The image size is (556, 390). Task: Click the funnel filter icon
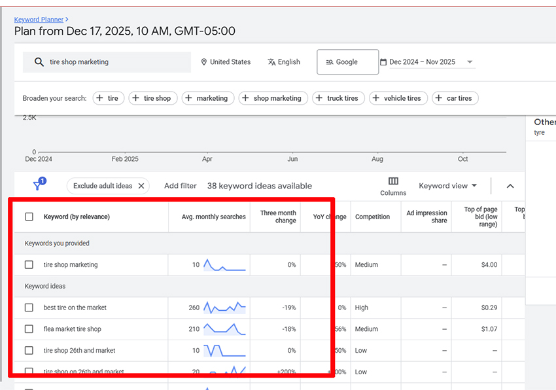[x=39, y=186]
